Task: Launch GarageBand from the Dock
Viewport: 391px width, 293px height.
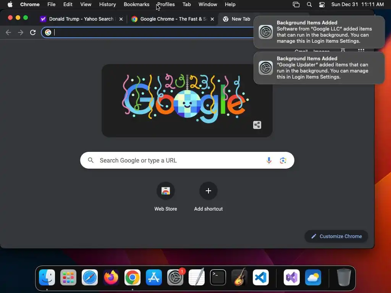Action: tap(239, 277)
